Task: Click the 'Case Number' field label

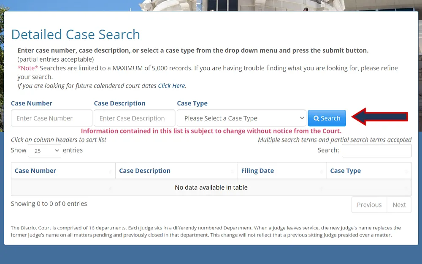Action: pyautogui.click(x=32, y=103)
